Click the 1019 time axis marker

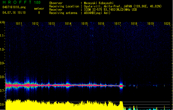pos(150,24)
